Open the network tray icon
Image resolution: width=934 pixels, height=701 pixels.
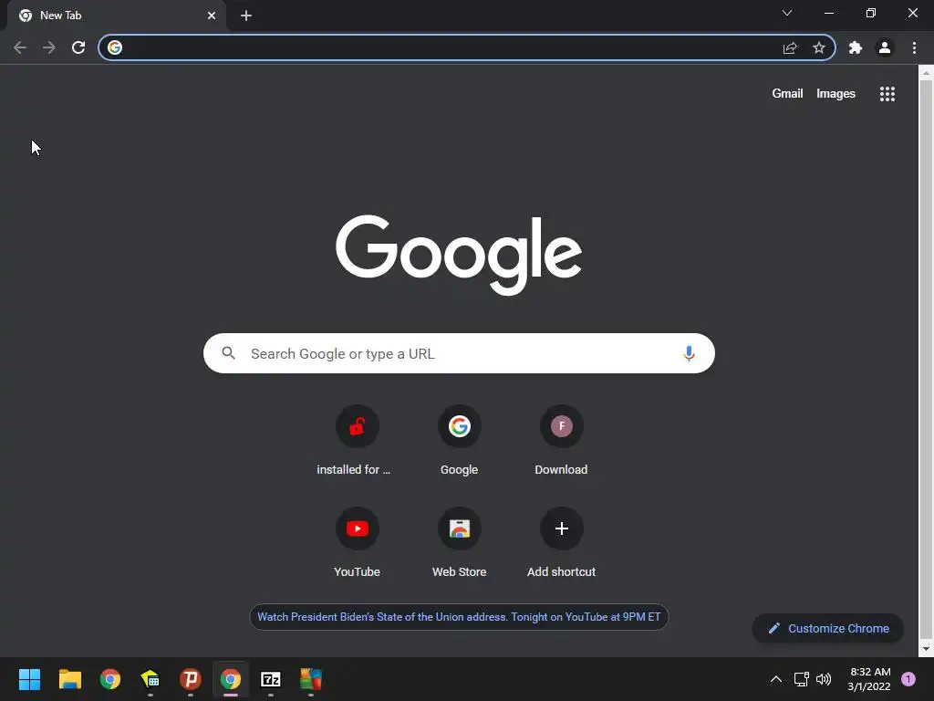[801, 679]
